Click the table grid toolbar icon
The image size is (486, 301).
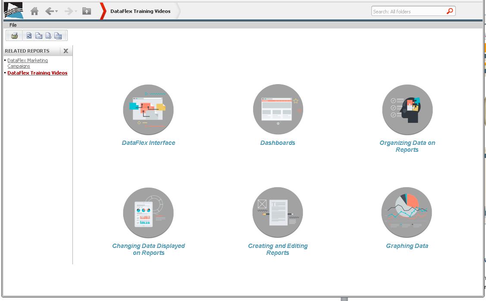tap(58, 36)
